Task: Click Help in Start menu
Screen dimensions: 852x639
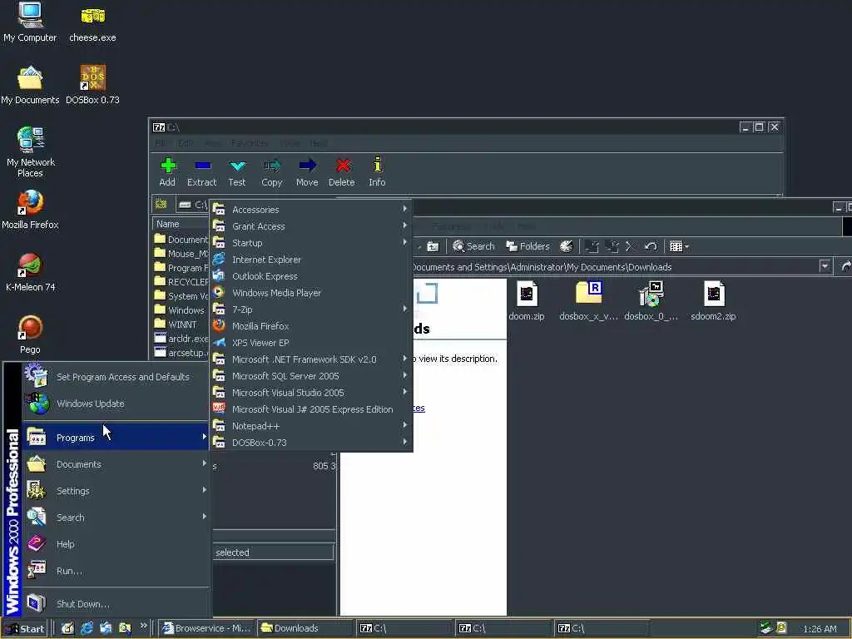Action: coord(116,544)
